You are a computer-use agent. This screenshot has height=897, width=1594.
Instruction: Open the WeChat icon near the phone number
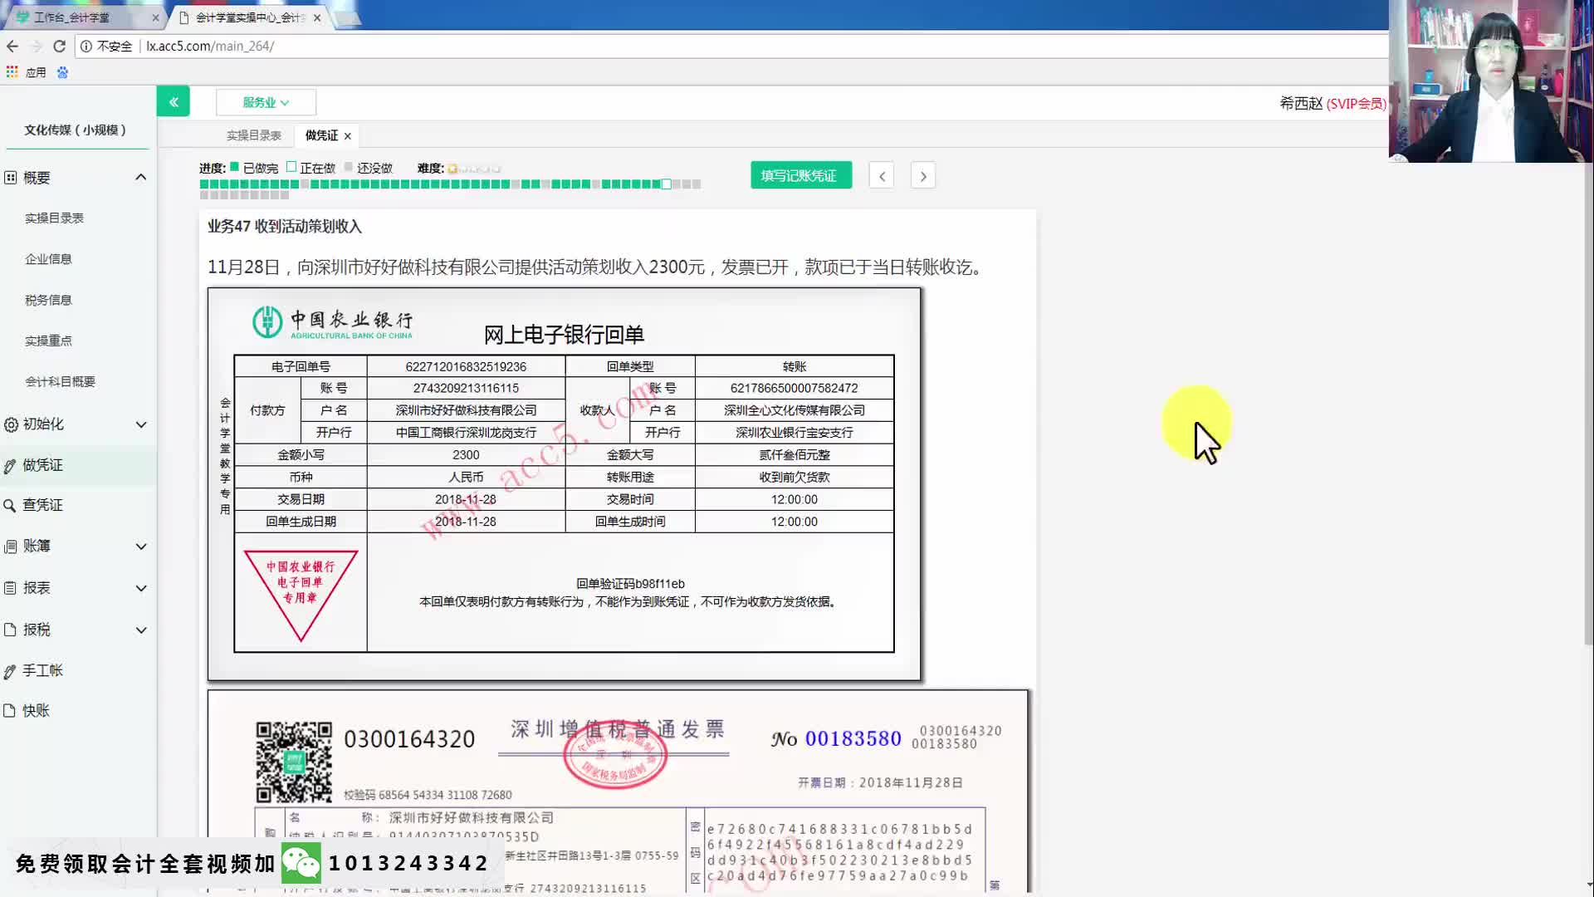click(302, 862)
